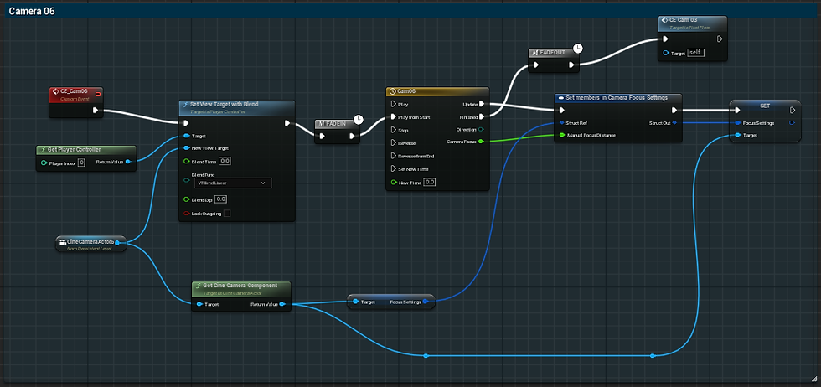Select the CE Cam 03 node header

point(693,23)
